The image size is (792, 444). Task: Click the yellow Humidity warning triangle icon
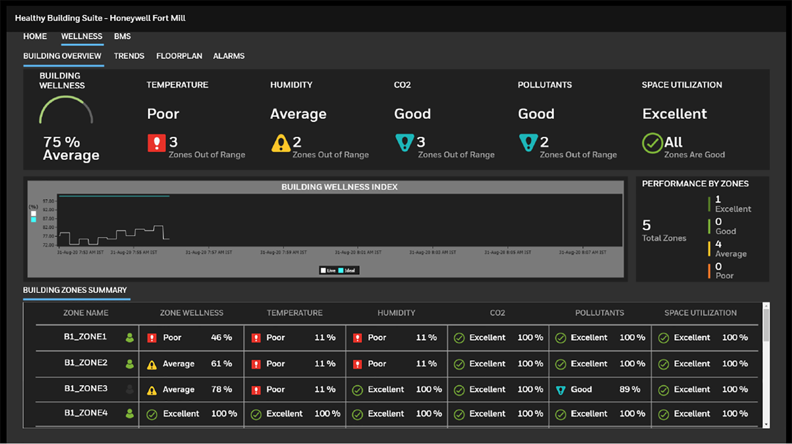click(280, 144)
